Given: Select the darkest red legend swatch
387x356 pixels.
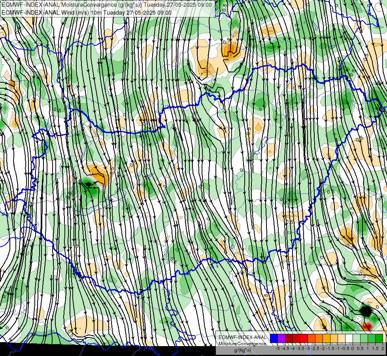Looking at the screenshot, I should [x=289, y=339].
